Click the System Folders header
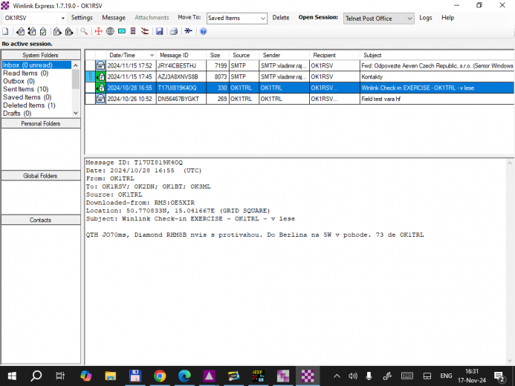 click(x=41, y=55)
